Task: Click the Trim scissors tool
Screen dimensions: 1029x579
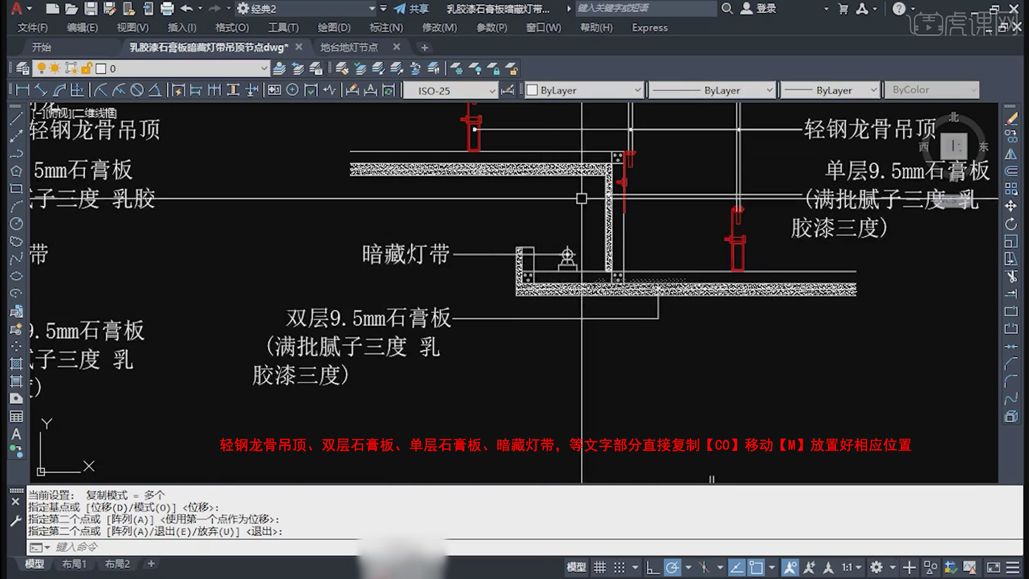Action: coord(1011,276)
